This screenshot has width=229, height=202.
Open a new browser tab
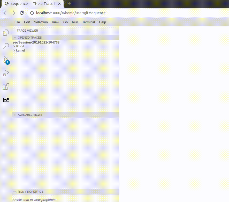[x=69, y=4]
